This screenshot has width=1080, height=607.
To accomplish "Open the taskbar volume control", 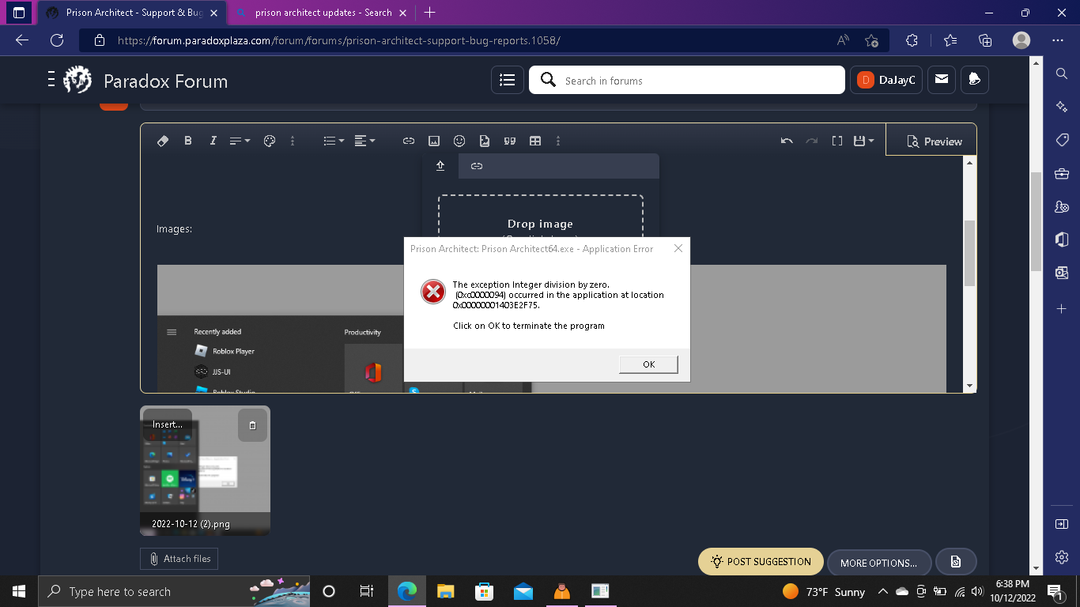I will tap(976, 591).
